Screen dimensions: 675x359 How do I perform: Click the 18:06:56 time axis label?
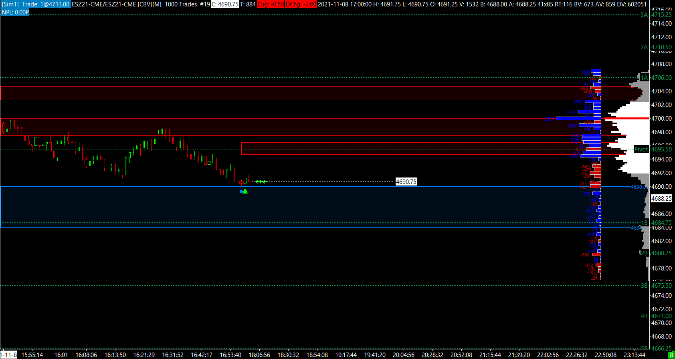coord(259,355)
